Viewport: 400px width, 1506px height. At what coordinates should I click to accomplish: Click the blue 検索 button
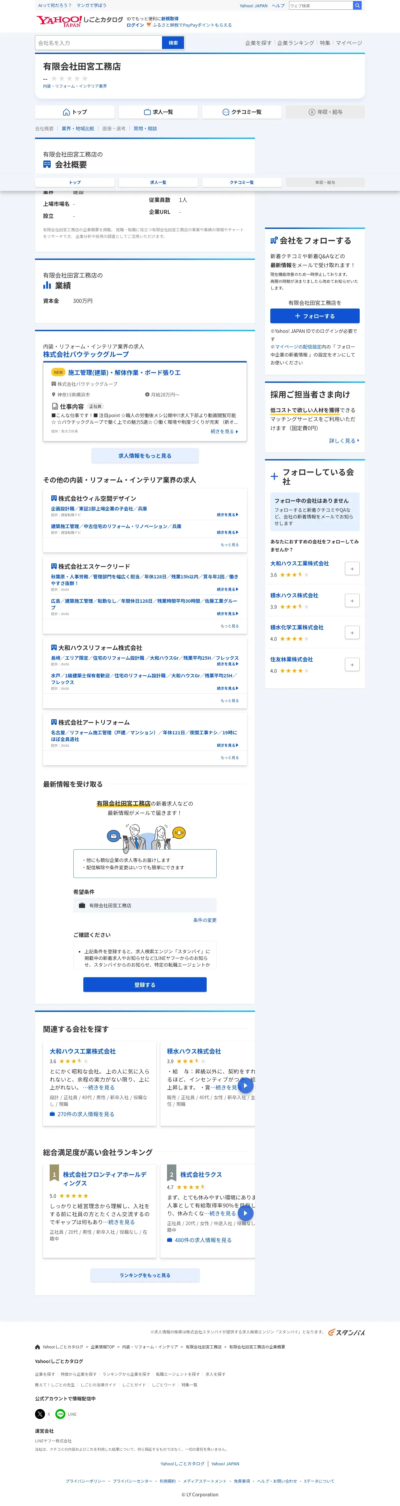coord(173,43)
